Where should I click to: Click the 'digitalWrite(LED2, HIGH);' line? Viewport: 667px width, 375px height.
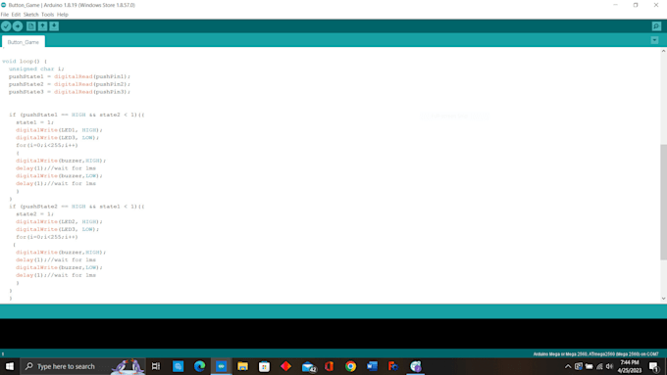coord(59,221)
